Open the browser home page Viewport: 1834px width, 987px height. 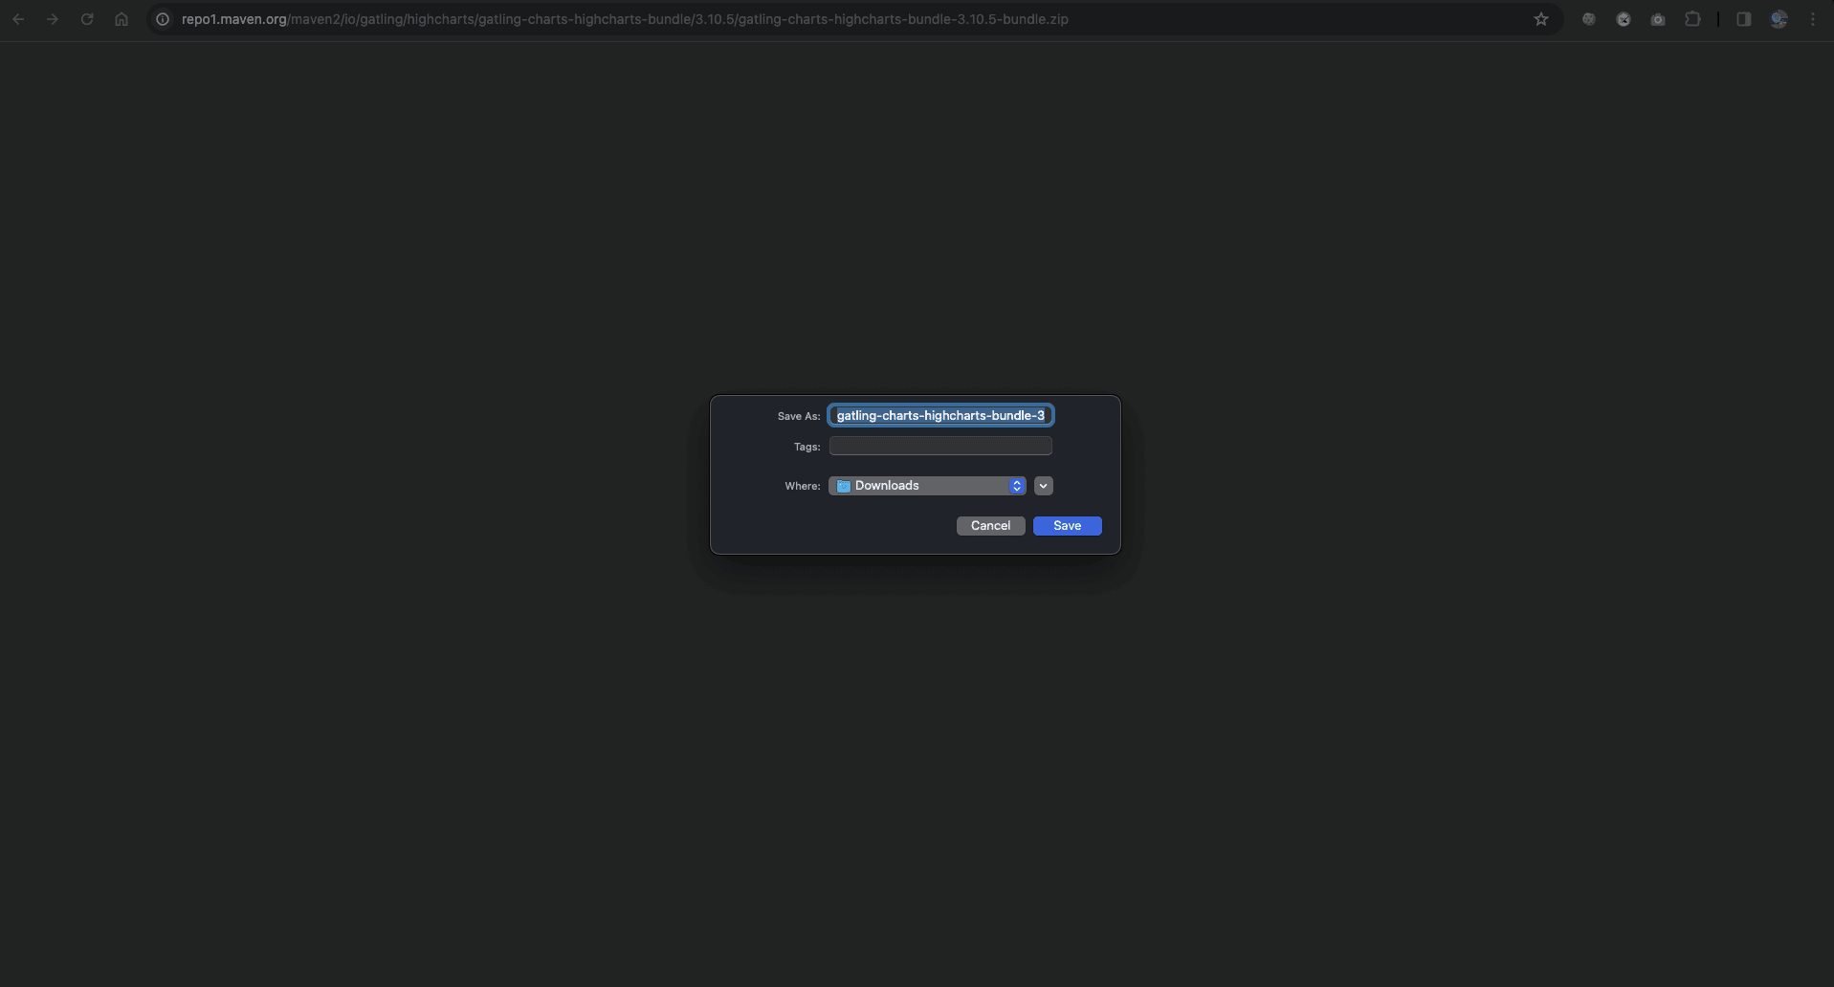click(x=122, y=19)
